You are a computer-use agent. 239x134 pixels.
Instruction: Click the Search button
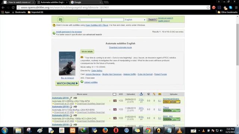pos(152,20)
